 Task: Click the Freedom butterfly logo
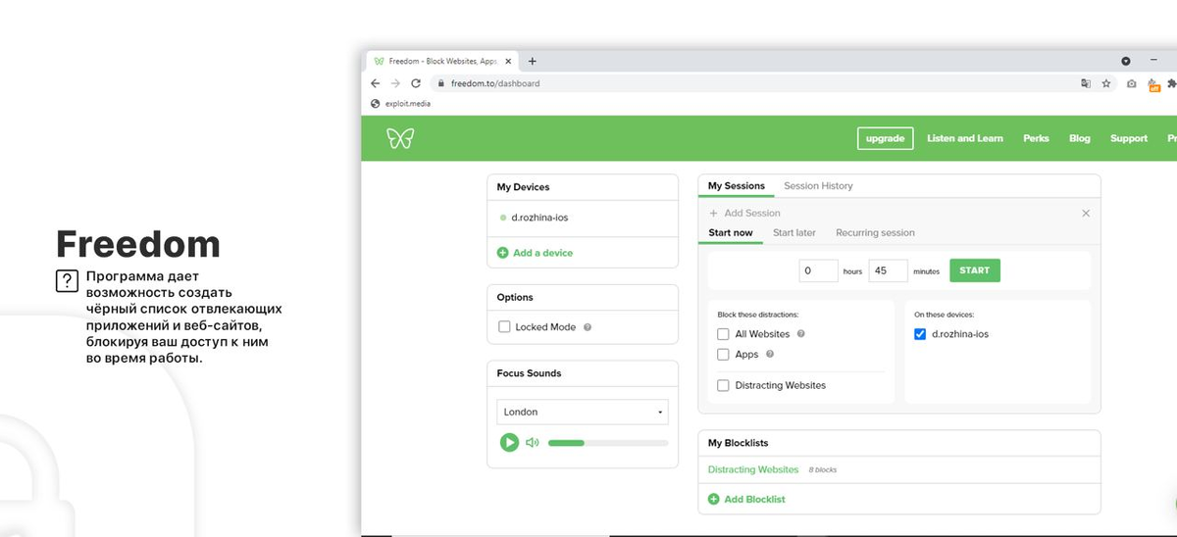point(400,138)
